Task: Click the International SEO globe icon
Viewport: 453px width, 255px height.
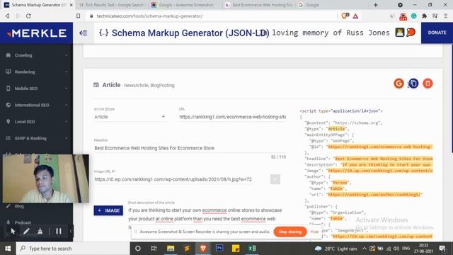Action: coord(8,105)
